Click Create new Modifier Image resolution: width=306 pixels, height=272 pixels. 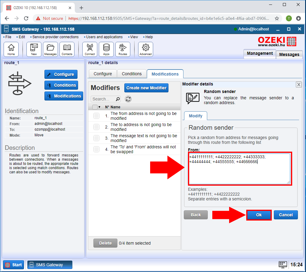146,88
